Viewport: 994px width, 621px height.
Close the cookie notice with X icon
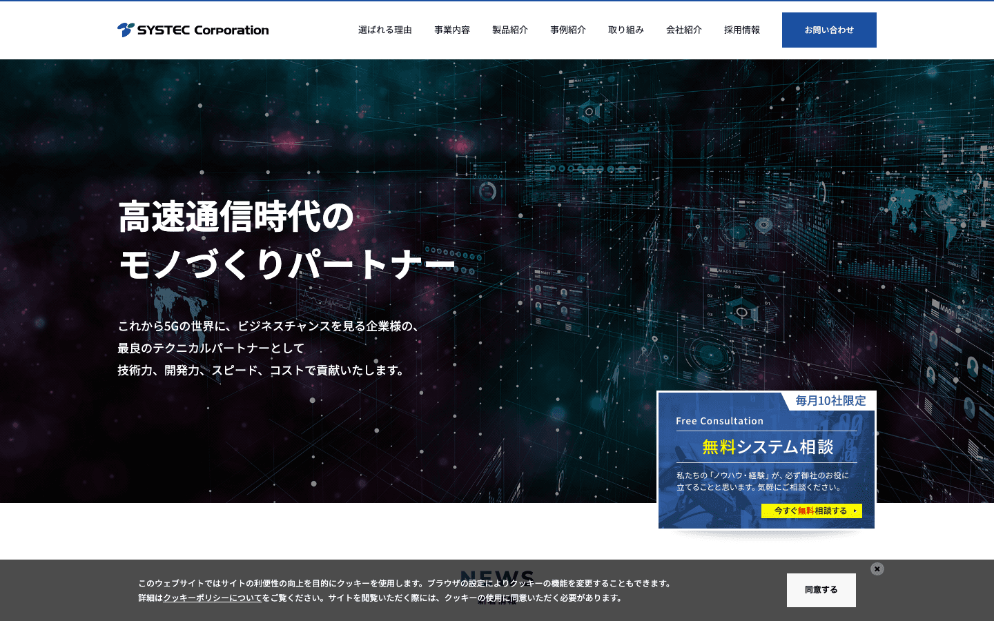877,569
